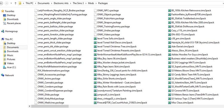This screenshot has width=224, height=108.
Task: Select ONIKI_Accessories.package file name
Action: point(52,75)
